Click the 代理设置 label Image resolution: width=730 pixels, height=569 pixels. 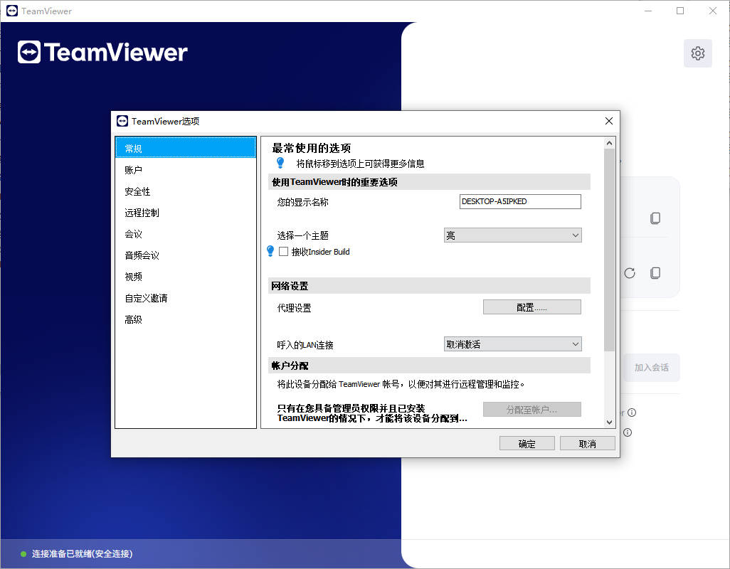(x=294, y=308)
